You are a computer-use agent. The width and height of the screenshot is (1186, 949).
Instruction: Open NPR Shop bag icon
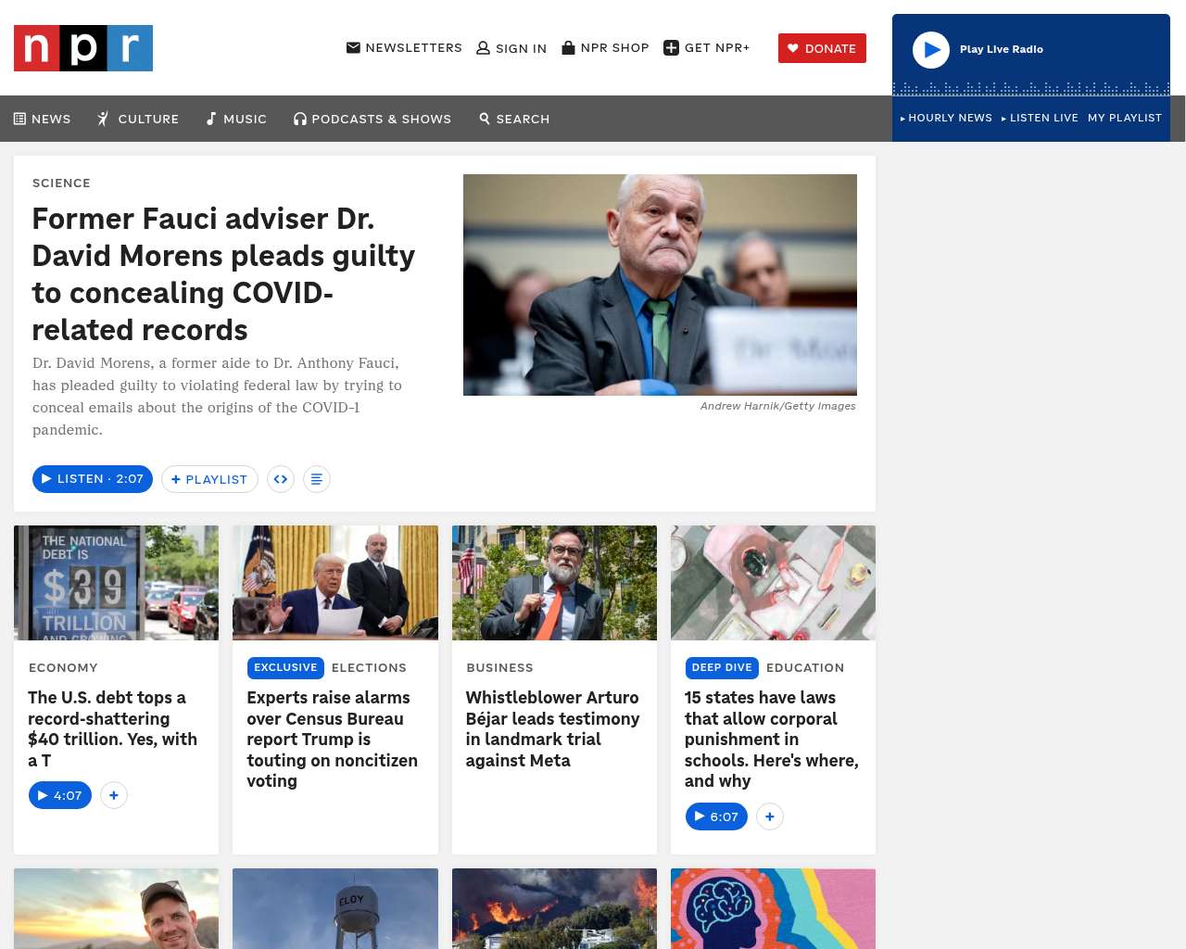tap(569, 47)
